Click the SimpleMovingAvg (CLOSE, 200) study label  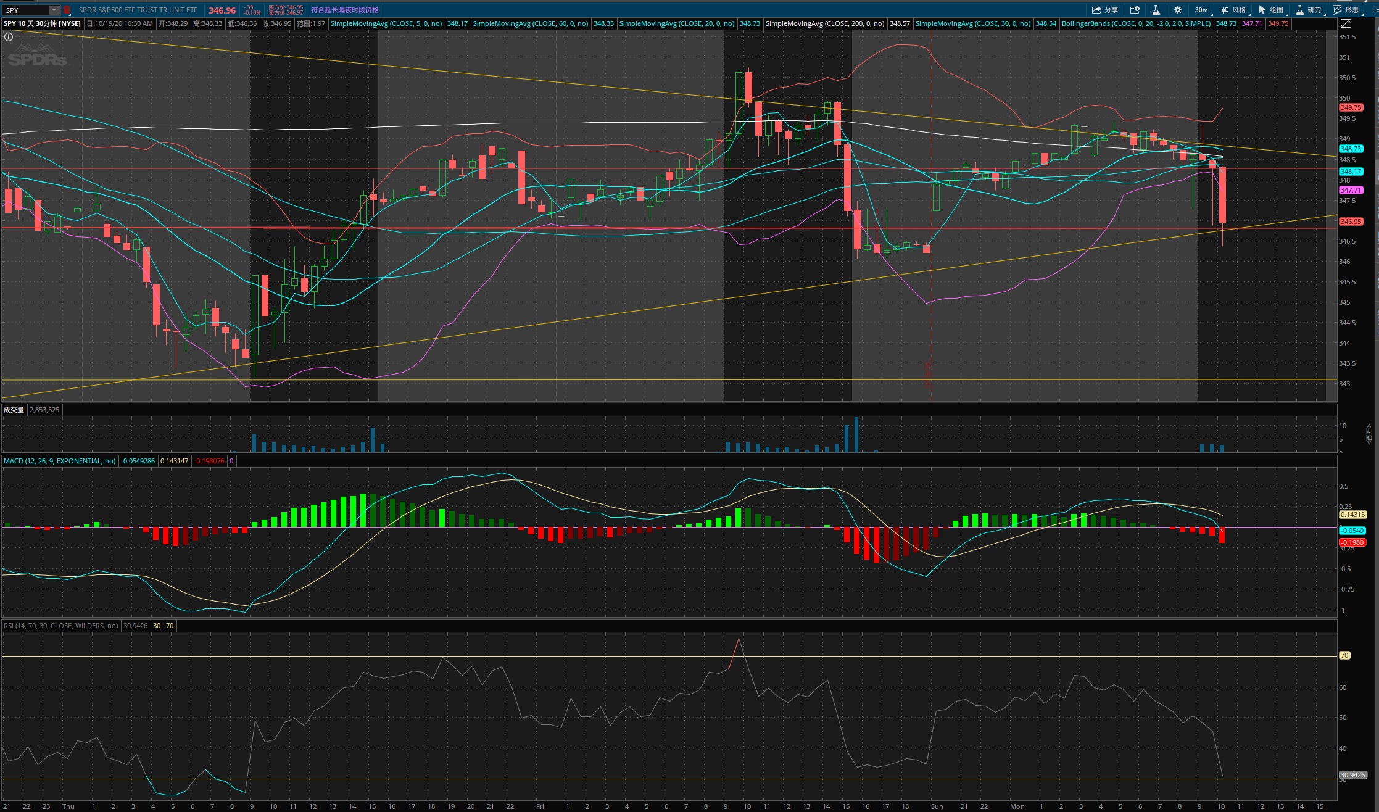click(x=825, y=23)
